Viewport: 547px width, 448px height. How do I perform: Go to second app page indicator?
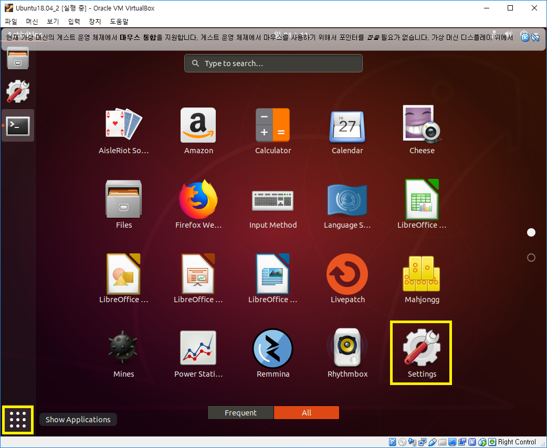531,258
